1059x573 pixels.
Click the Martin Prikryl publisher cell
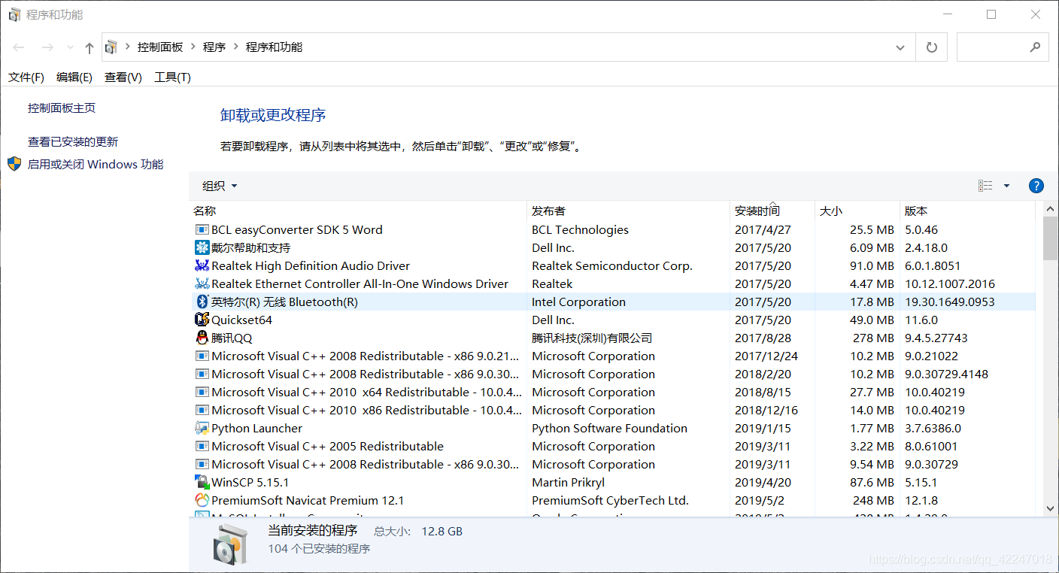click(568, 483)
